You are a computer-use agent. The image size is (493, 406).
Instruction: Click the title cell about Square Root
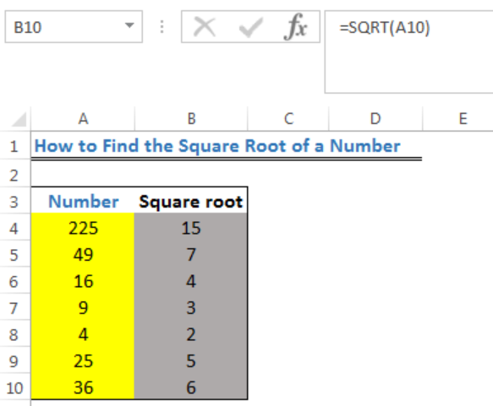(x=217, y=146)
